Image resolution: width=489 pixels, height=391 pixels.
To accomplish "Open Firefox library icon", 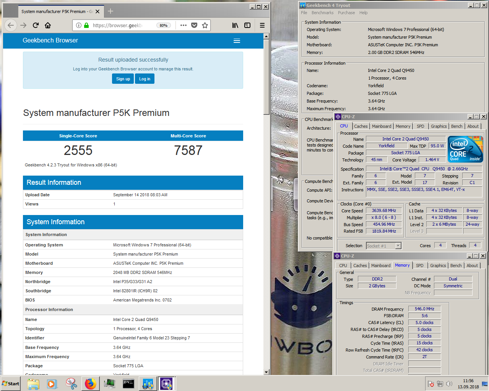I will coord(235,25).
